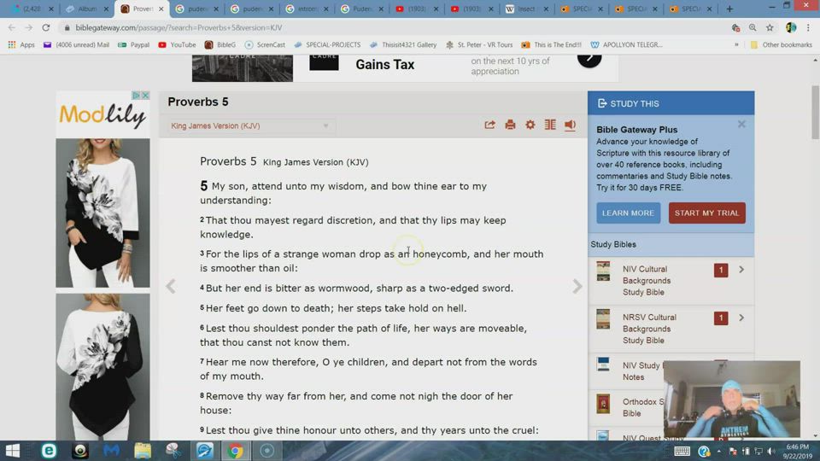The image size is (820, 461).
Task: Click the LEARN MORE button
Action: click(628, 213)
